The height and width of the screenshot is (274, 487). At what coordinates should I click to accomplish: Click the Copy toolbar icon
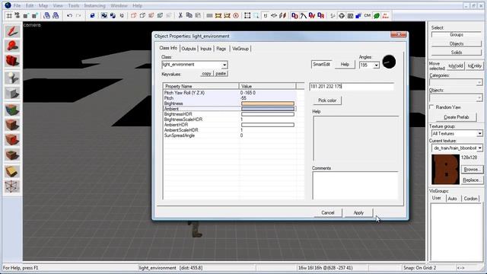[x=189, y=15]
